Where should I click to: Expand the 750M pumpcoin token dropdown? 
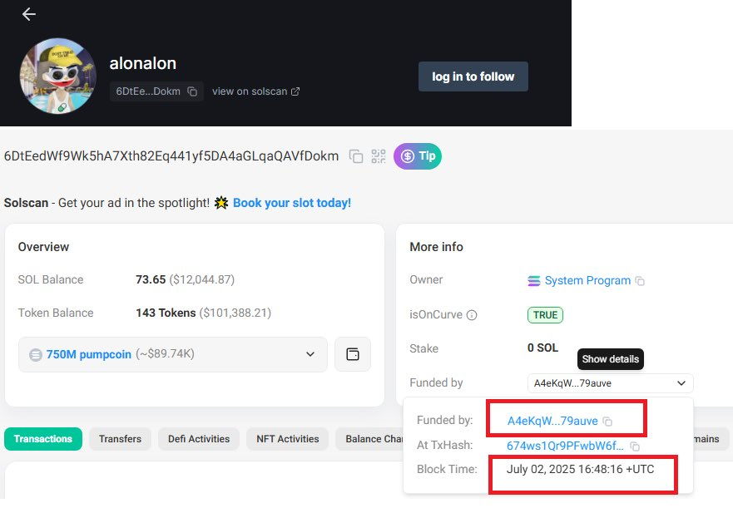pos(173,354)
